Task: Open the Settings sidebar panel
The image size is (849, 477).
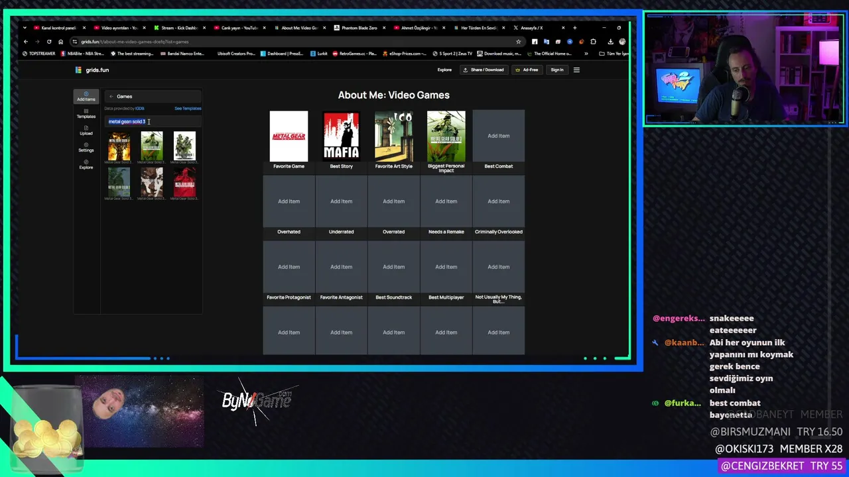Action: [86, 147]
